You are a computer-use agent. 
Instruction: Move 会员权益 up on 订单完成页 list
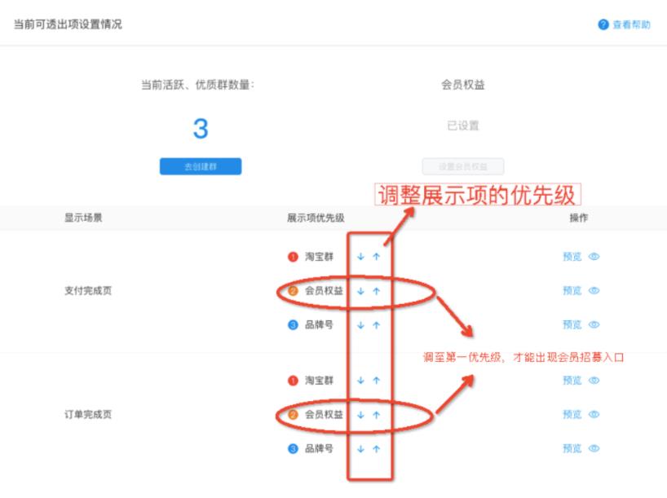pos(374,416)
